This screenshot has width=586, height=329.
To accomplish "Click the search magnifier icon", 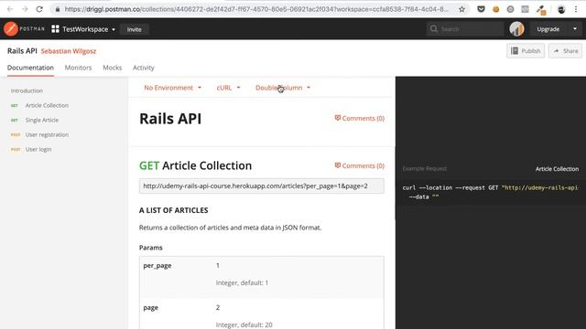I will pyautogui.click(x=433, y=28).
